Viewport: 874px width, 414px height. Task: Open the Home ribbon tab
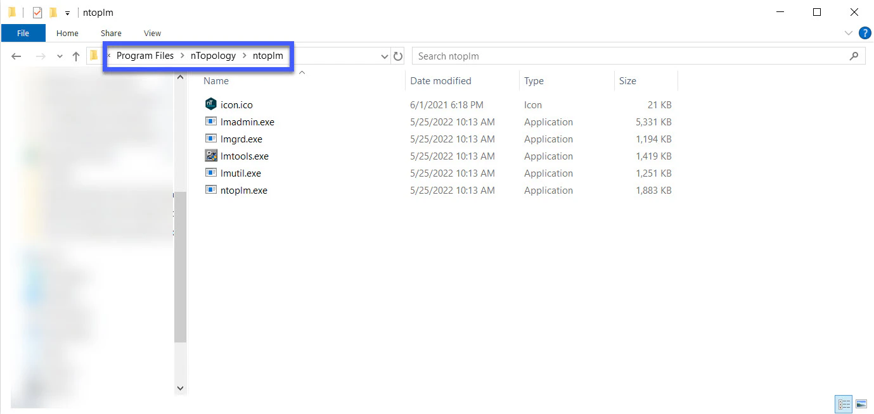[67, 33]
